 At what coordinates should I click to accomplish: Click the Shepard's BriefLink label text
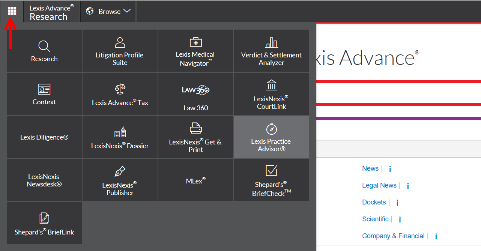(x=44, y=232)
